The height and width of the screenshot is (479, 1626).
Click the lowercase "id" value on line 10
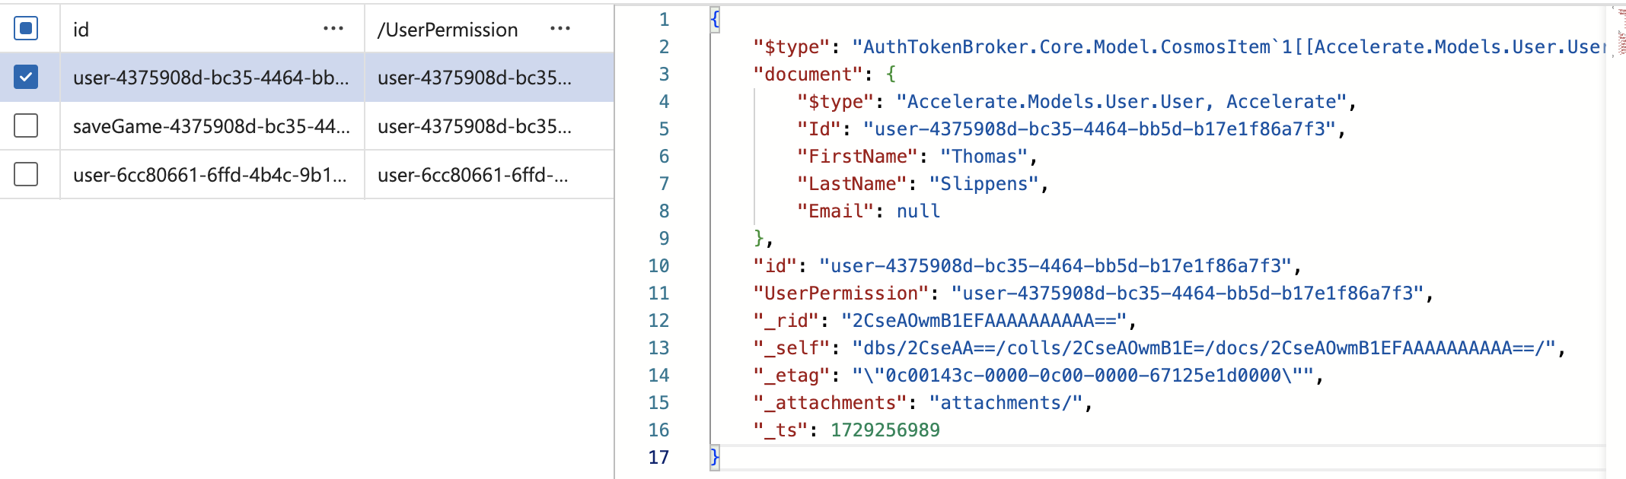pyautogui.click(x=1055, y=266)
